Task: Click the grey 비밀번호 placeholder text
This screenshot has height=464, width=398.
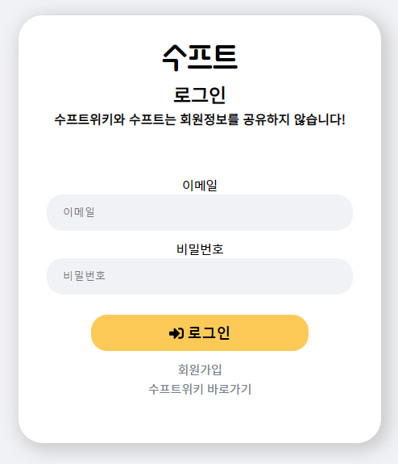Action: click(85, 276)
